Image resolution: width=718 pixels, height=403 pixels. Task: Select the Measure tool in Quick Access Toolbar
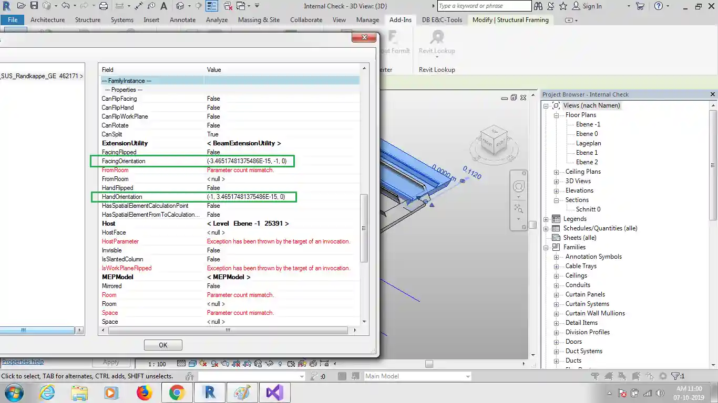pos(139,6)
